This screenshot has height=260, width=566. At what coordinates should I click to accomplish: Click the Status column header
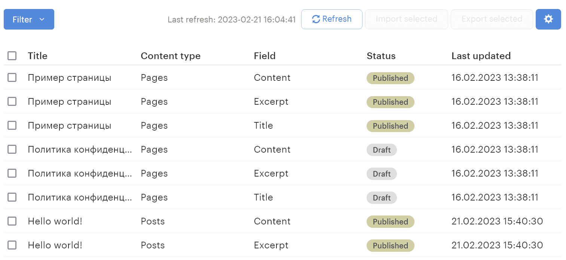coord(381,56)
